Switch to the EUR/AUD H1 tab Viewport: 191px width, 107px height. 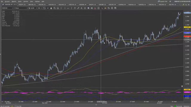tap(132, 4)
